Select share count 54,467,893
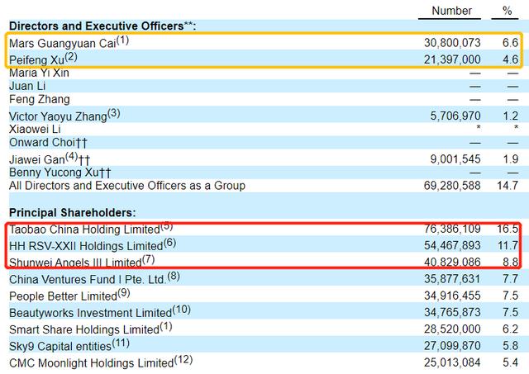 click(x=452, y=246)
